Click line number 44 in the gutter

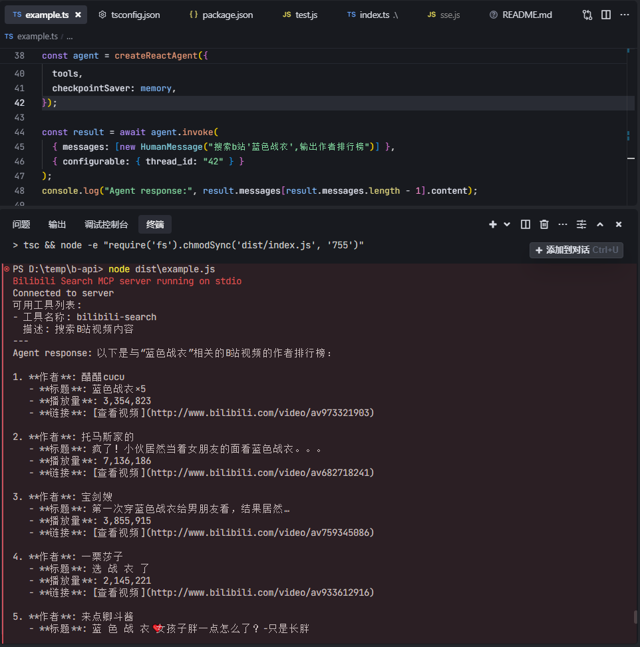coord(19,132)
